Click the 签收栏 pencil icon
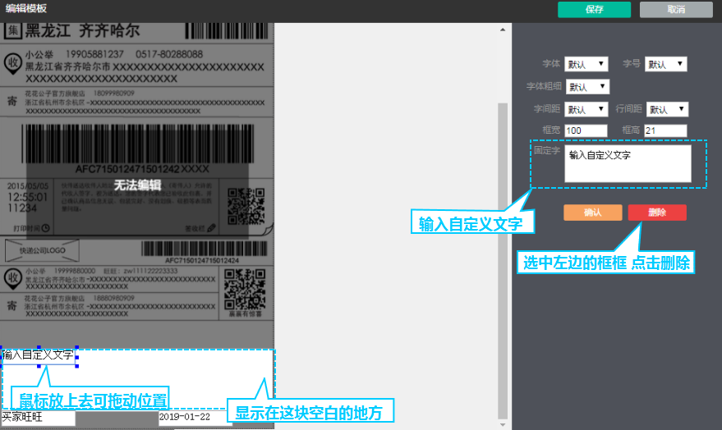Image resolution: width=722 pixels, height=430 pixels. point(211,227)
